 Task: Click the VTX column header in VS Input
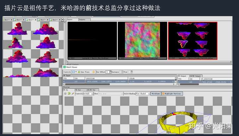[68, 78]
